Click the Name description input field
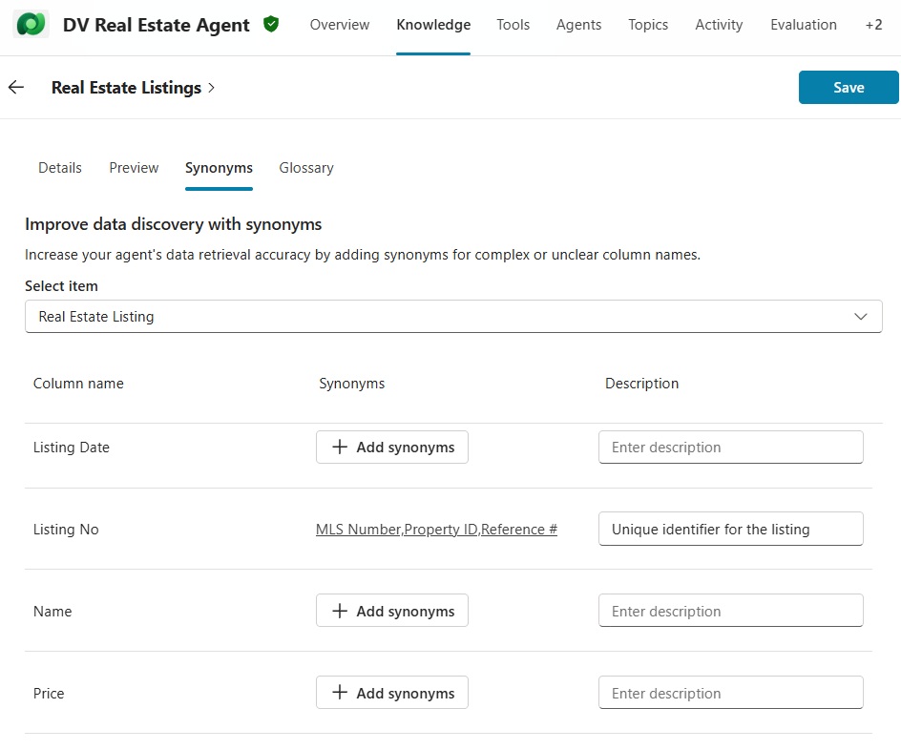The image size is (901, 750). pyautogui.click(x=730, y=612)
